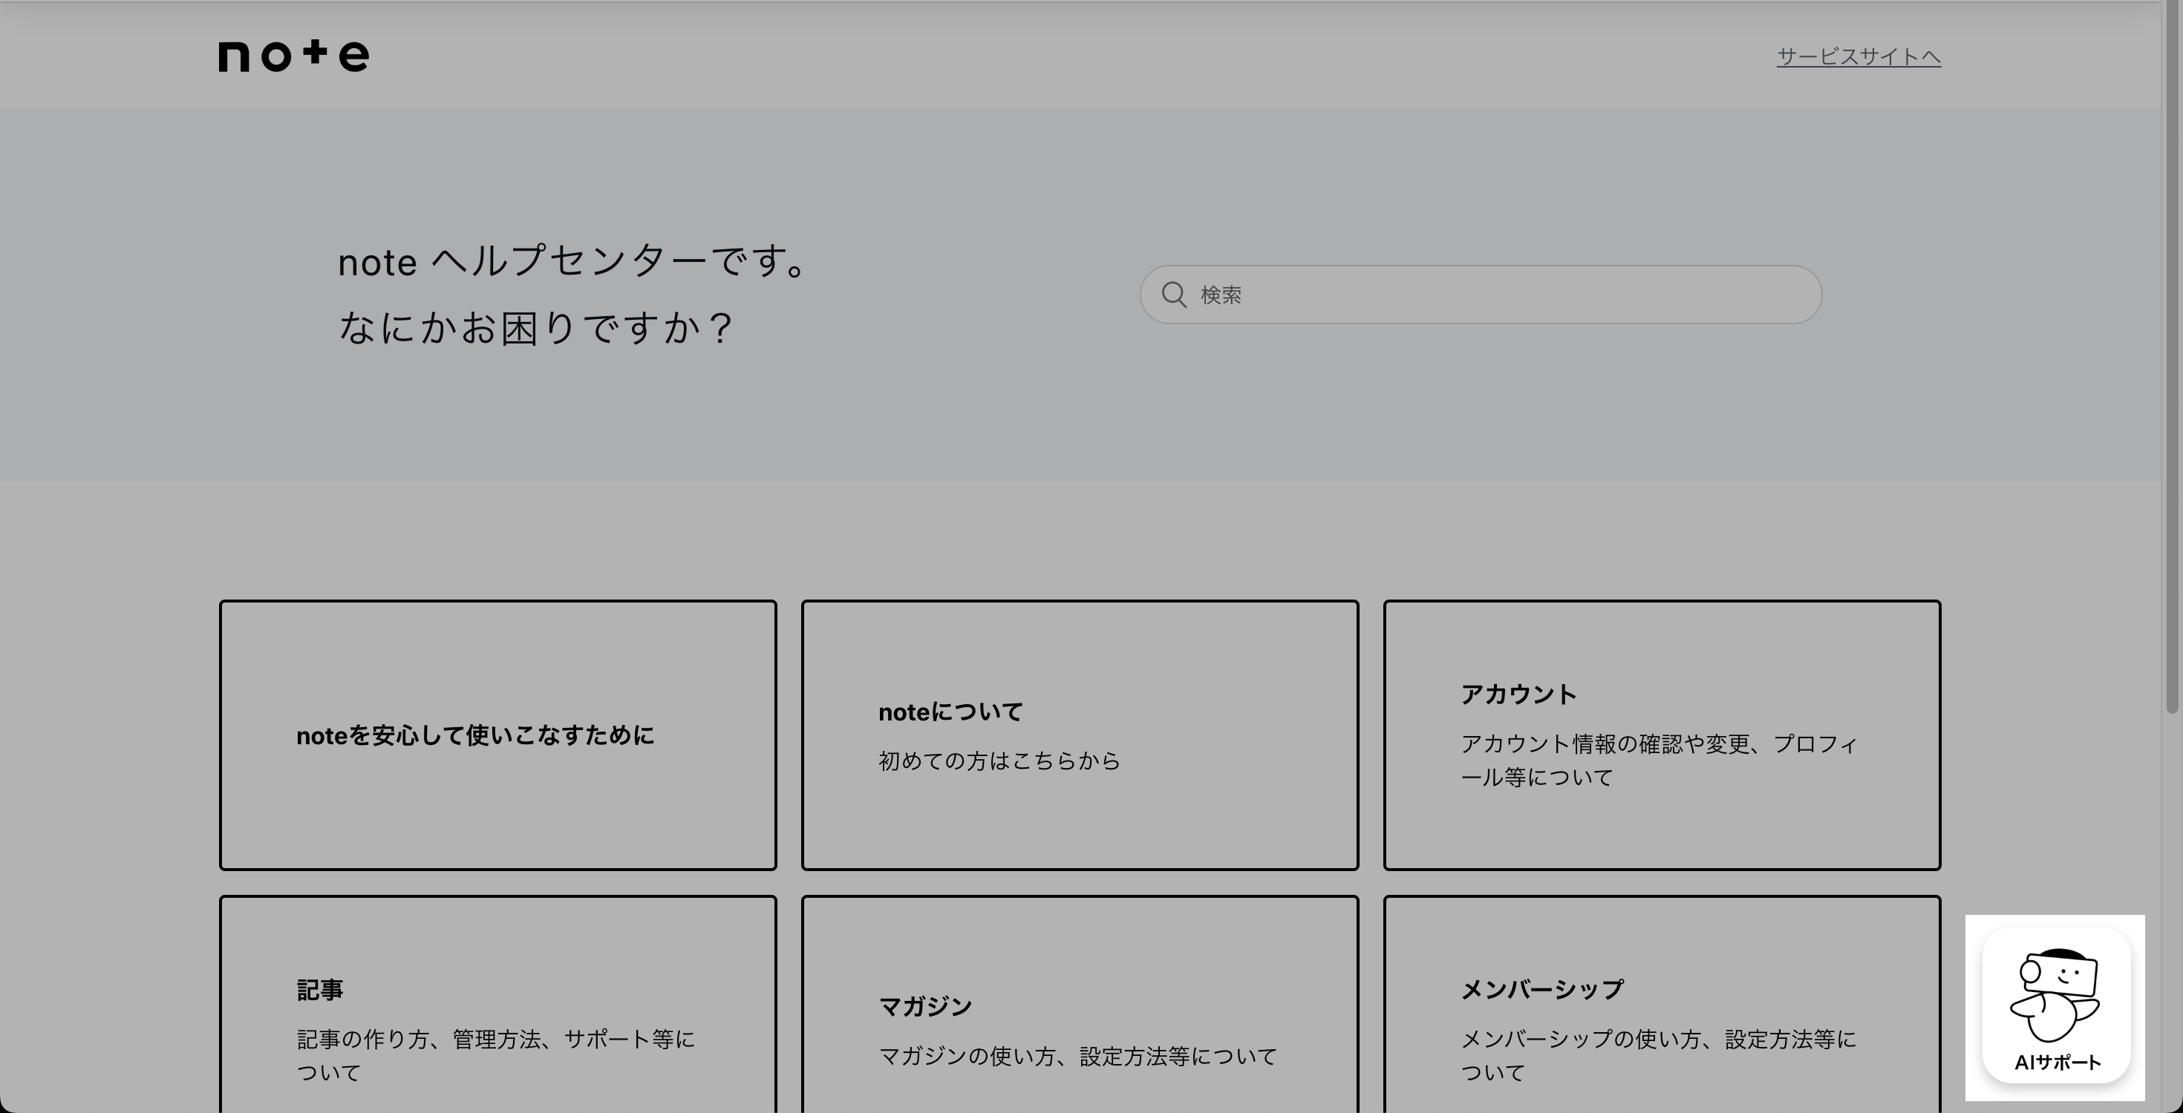Click the note logo in the header
2183x1113 pixels.
pyautogui.click(x=294, y=56)
